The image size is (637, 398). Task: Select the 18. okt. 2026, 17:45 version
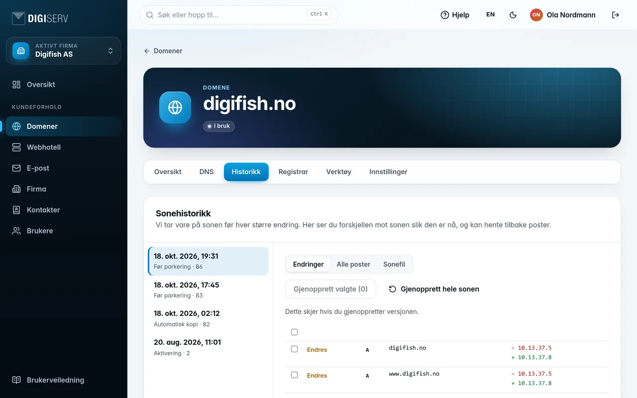click(x=209, y=290)
